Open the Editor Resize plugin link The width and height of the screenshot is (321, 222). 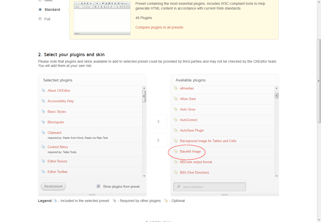click(x=57, y=161)
